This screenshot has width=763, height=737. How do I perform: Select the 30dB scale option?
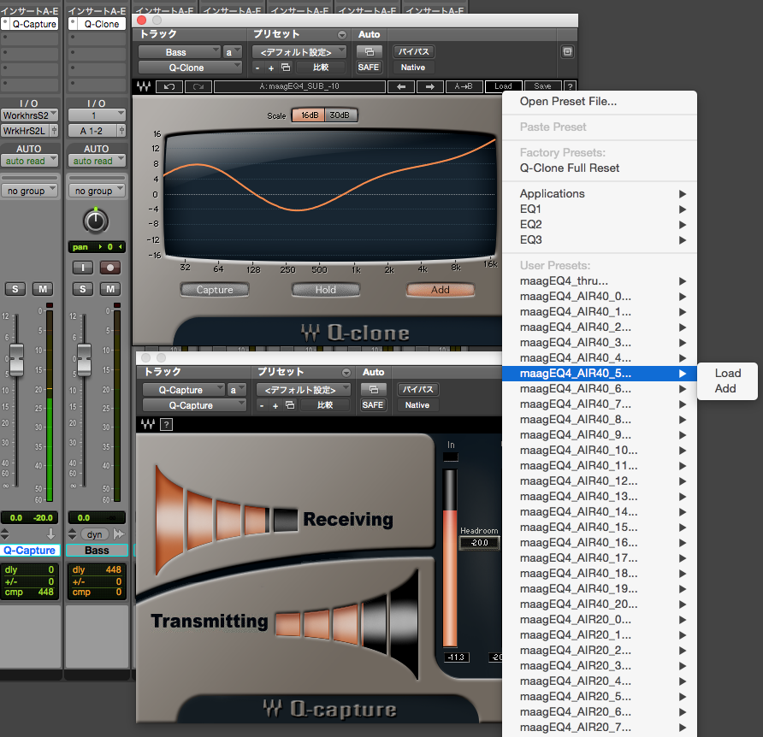pyautogui.click(x=340, y=115)
